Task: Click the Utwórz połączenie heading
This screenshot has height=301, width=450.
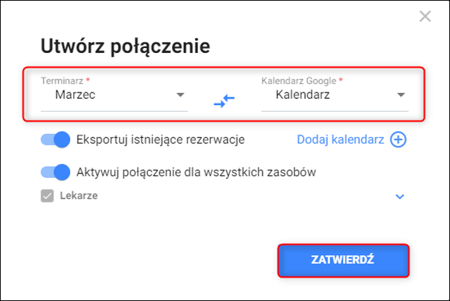Action: [126, 47]
